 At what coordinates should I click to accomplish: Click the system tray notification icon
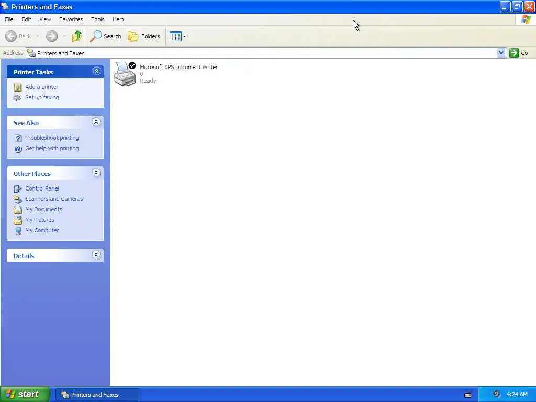click(x=496, y=394)
